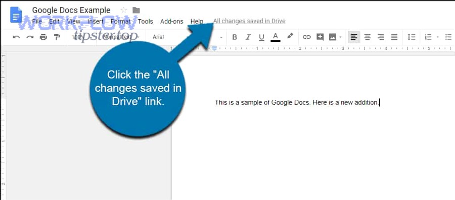Toggle underline formatting
The width and height of the screenshot is (455, 200).
(x=261, y=37)
